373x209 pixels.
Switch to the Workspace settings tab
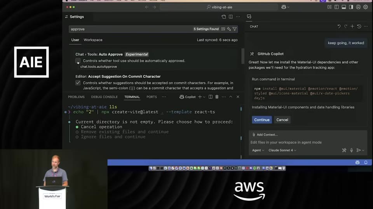click(93, 40)
